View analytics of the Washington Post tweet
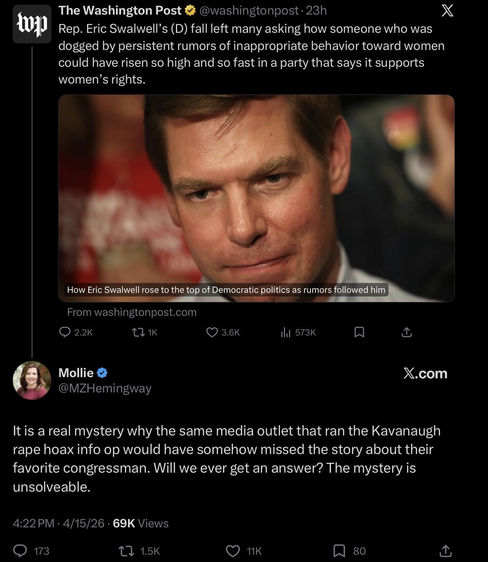Screen dimensions: 488x562 point(286,332)
